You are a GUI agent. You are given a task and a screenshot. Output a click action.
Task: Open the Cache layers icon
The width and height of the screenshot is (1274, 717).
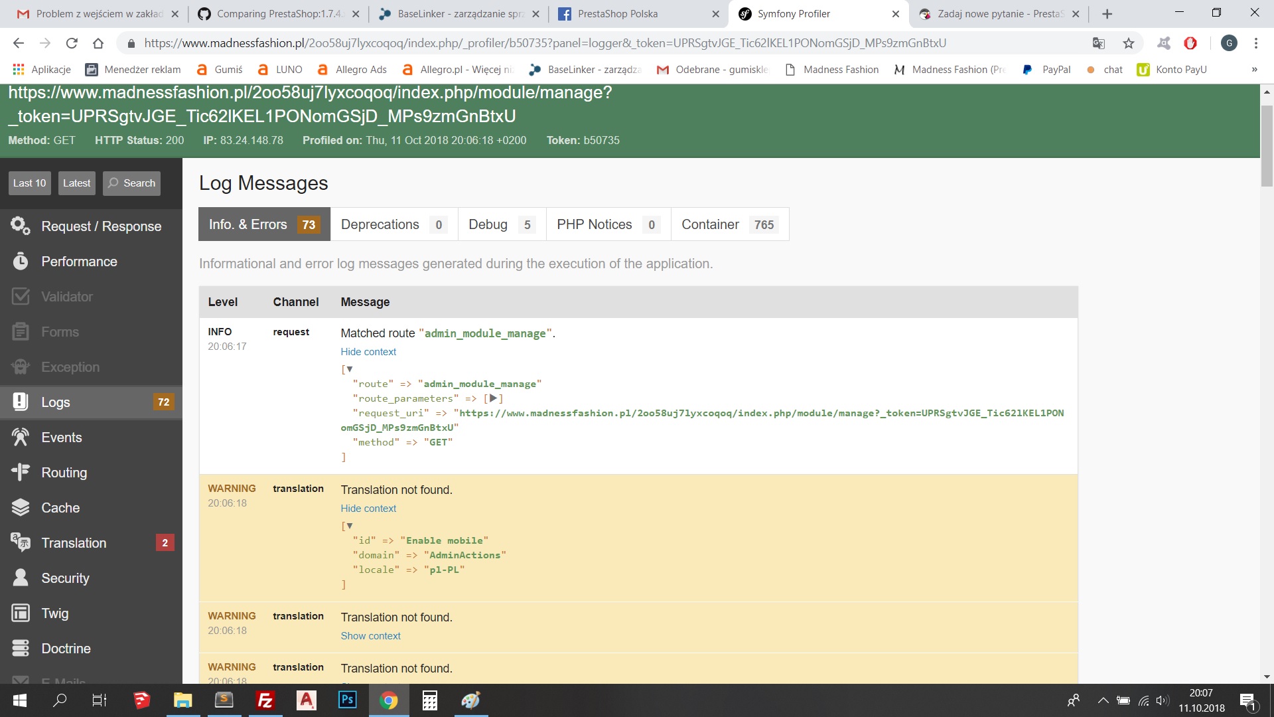tap(21, 508)
